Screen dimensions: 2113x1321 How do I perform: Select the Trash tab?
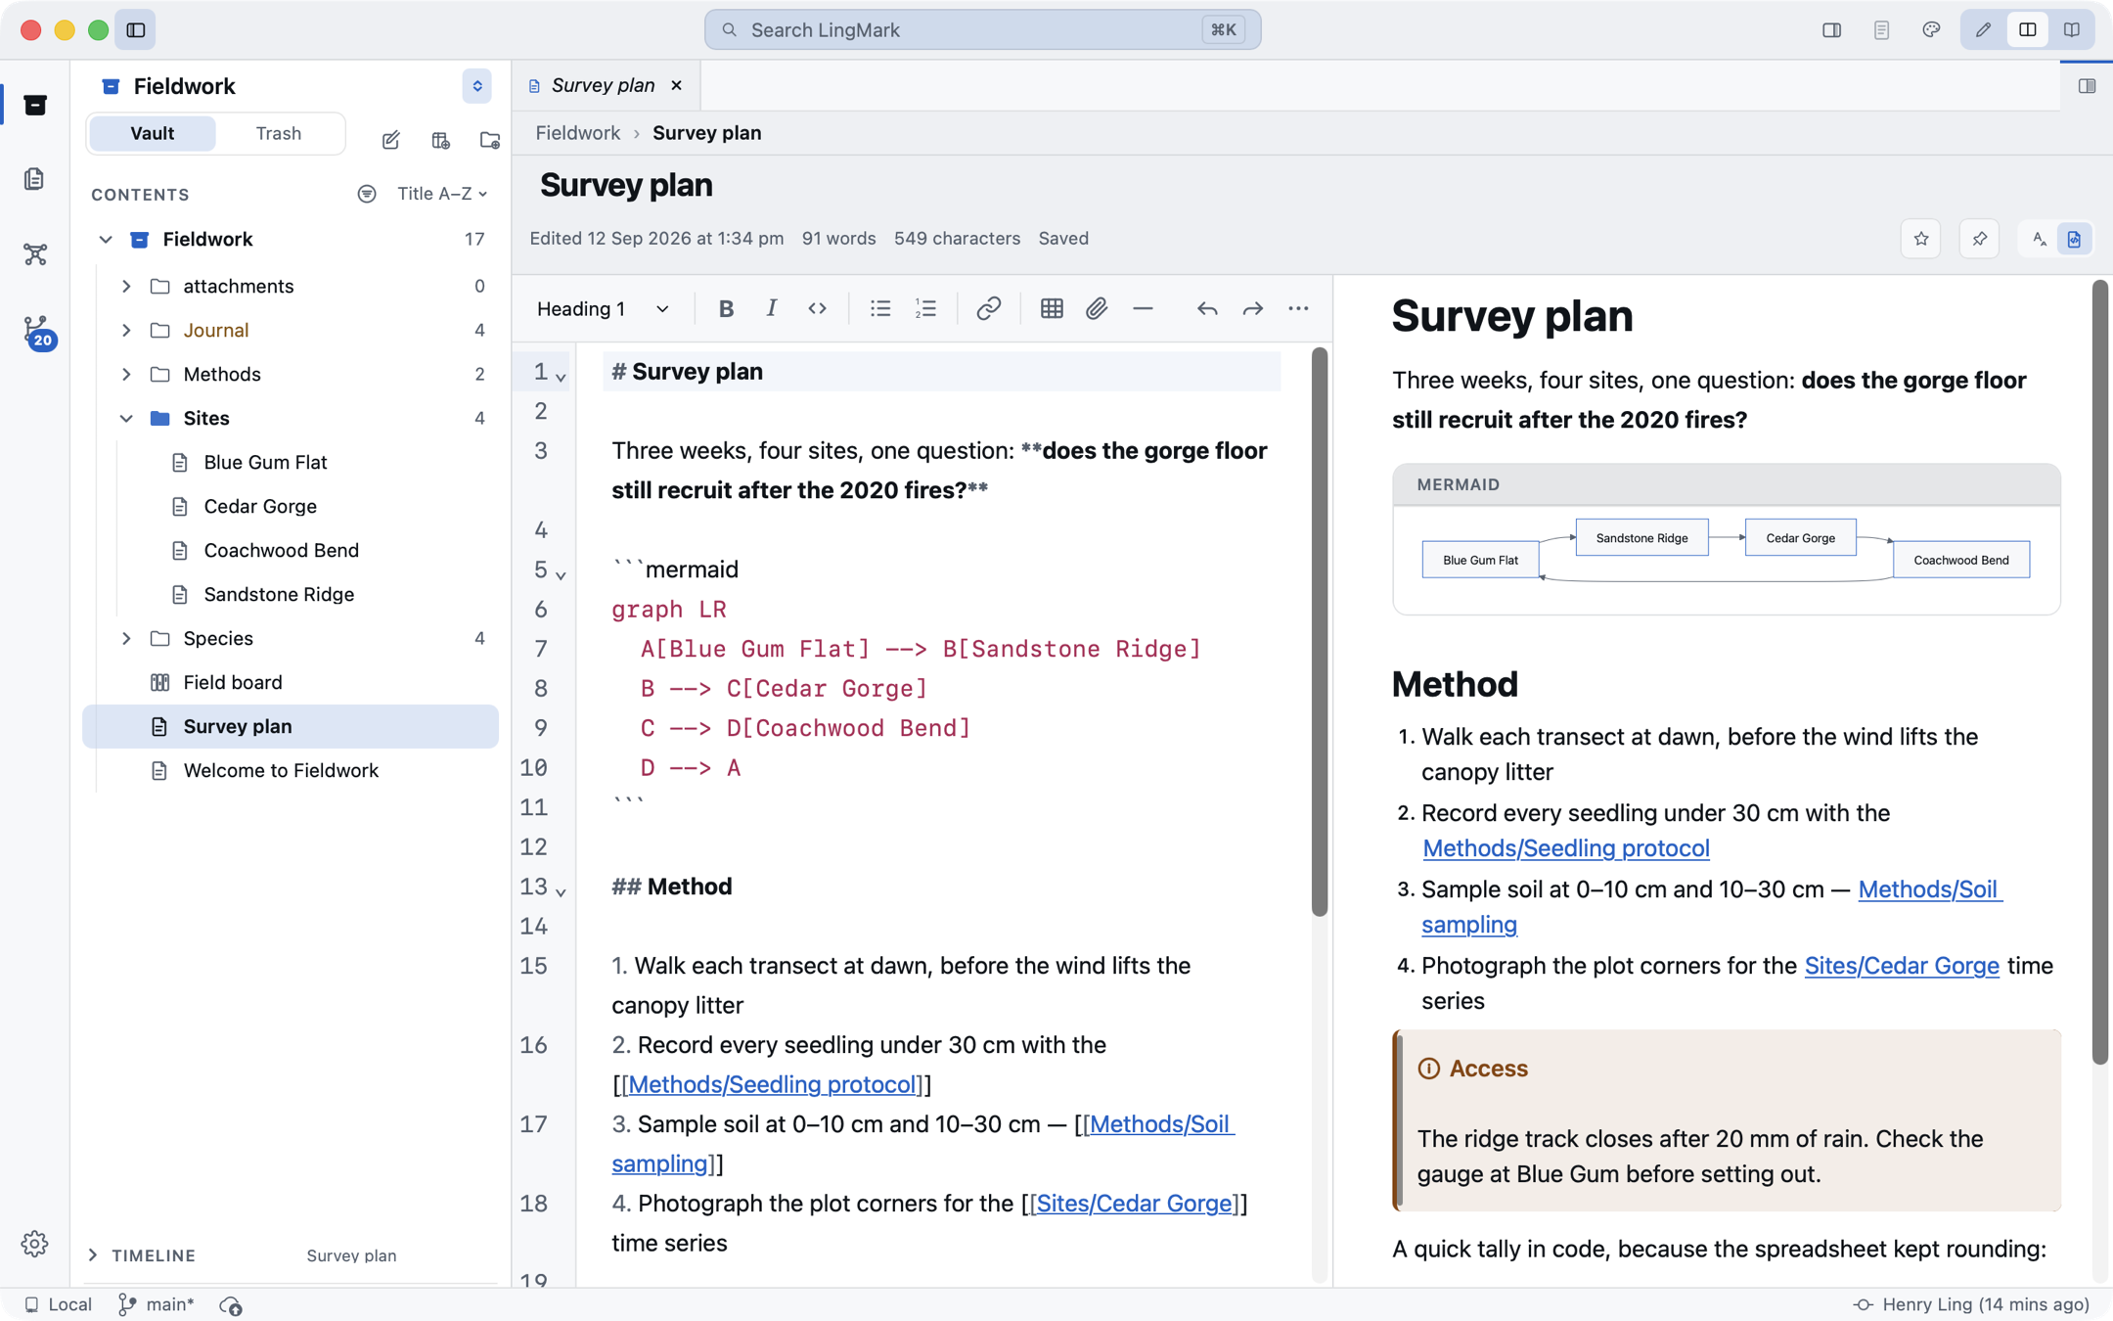tap(279, 133)
